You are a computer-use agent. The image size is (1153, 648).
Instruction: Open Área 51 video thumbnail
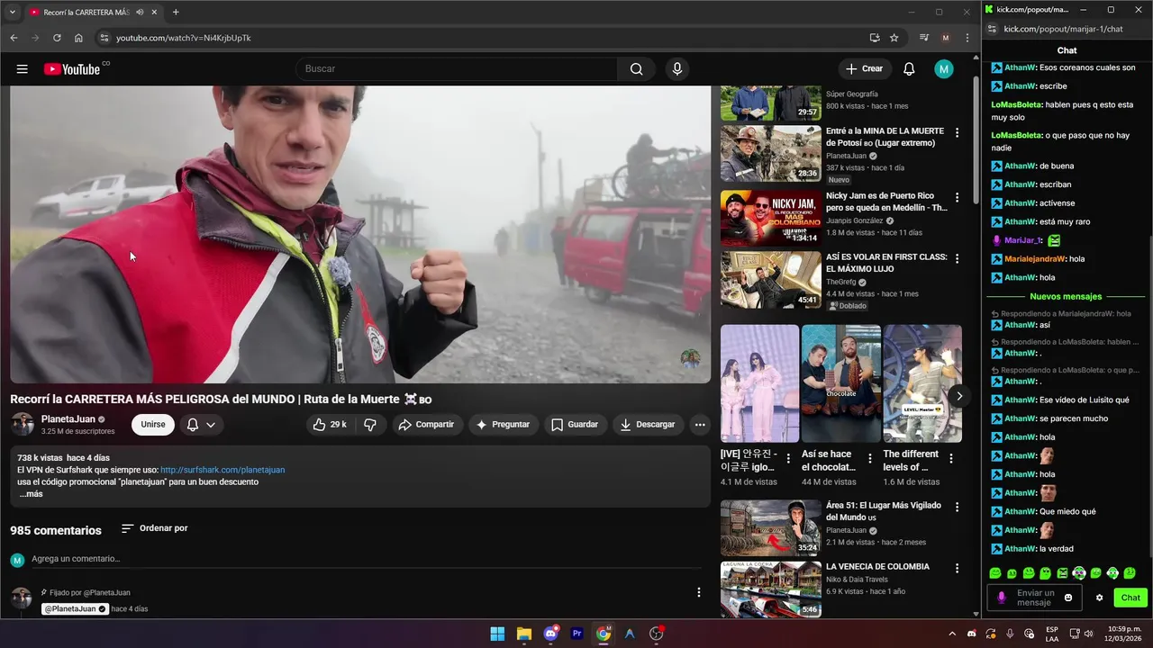(770, 527)
